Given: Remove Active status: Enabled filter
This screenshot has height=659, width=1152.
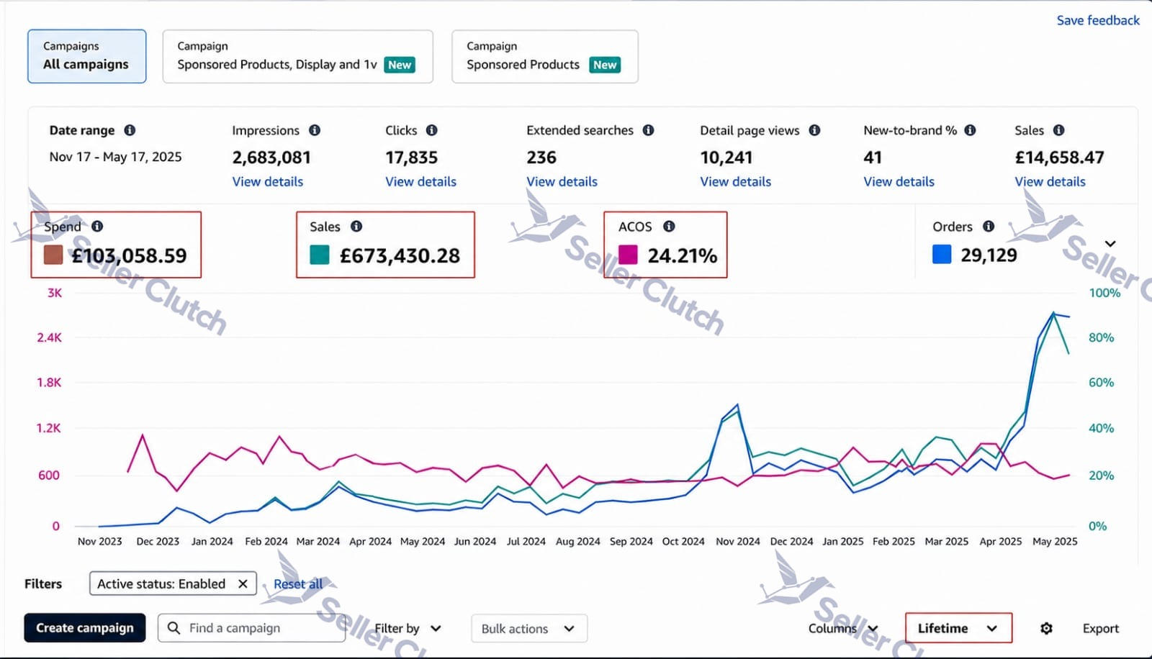Looking at the screenshot, I should 243,583.
